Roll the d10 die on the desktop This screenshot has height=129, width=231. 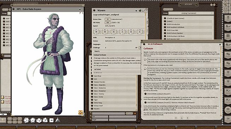click(39, 120)
